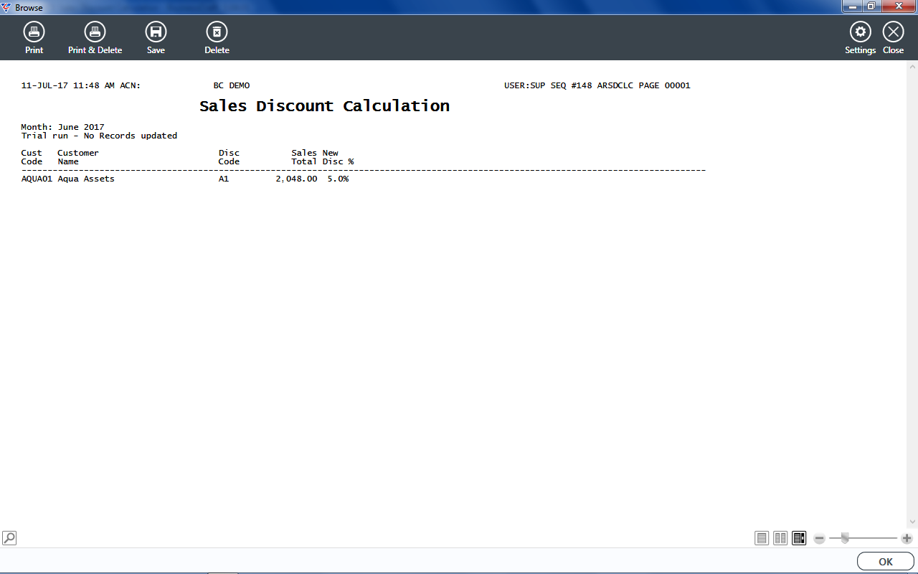Switch to single page view layout

[762, 538]
